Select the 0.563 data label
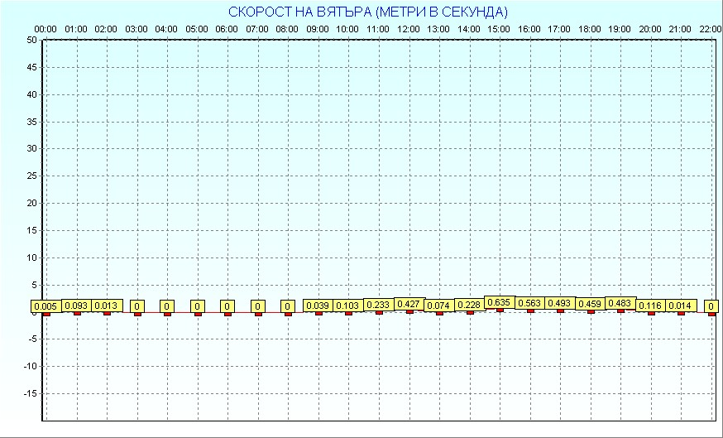Screen dimensions: 723x438 [x=529, y=303]
